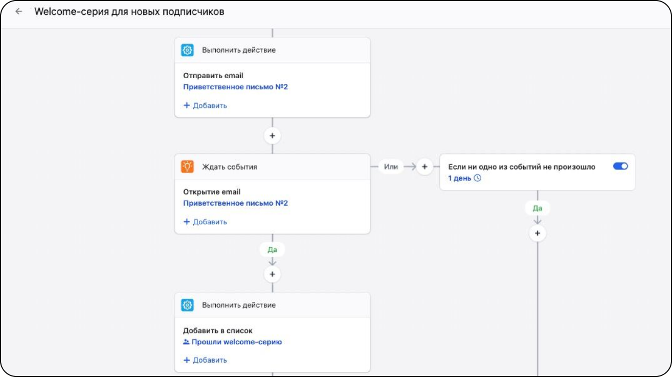The height and width of the screenshot is (377, 672).
Task: Open Приветственное письмо №2 under Открытие email
Action: pyautogui.click(x=235, y=203)
